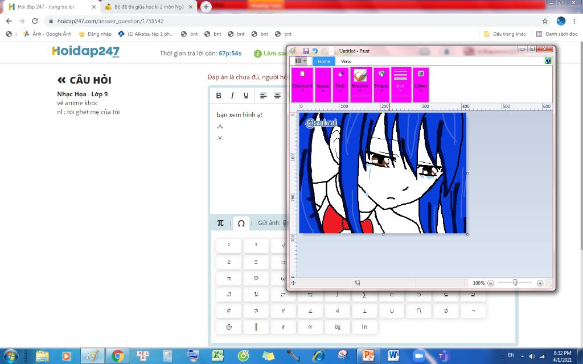583x364 pixels.
Task: Click Italic formatting button in answer editor
Action: [232, 96]
